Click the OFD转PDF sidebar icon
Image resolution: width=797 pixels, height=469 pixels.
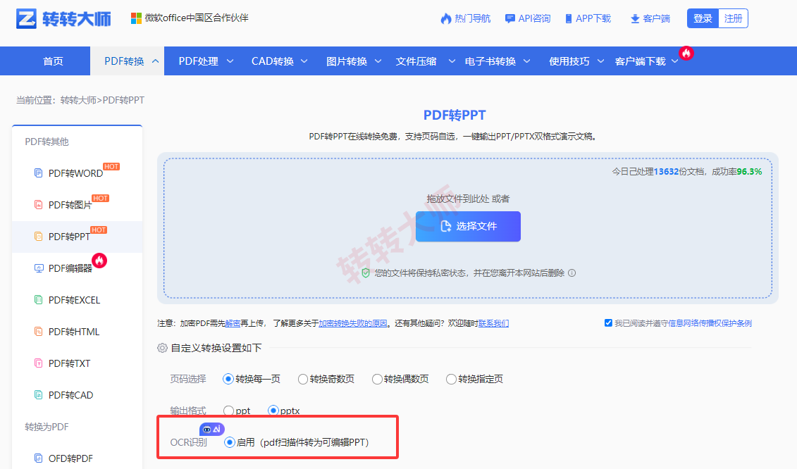tap(38, 458)
